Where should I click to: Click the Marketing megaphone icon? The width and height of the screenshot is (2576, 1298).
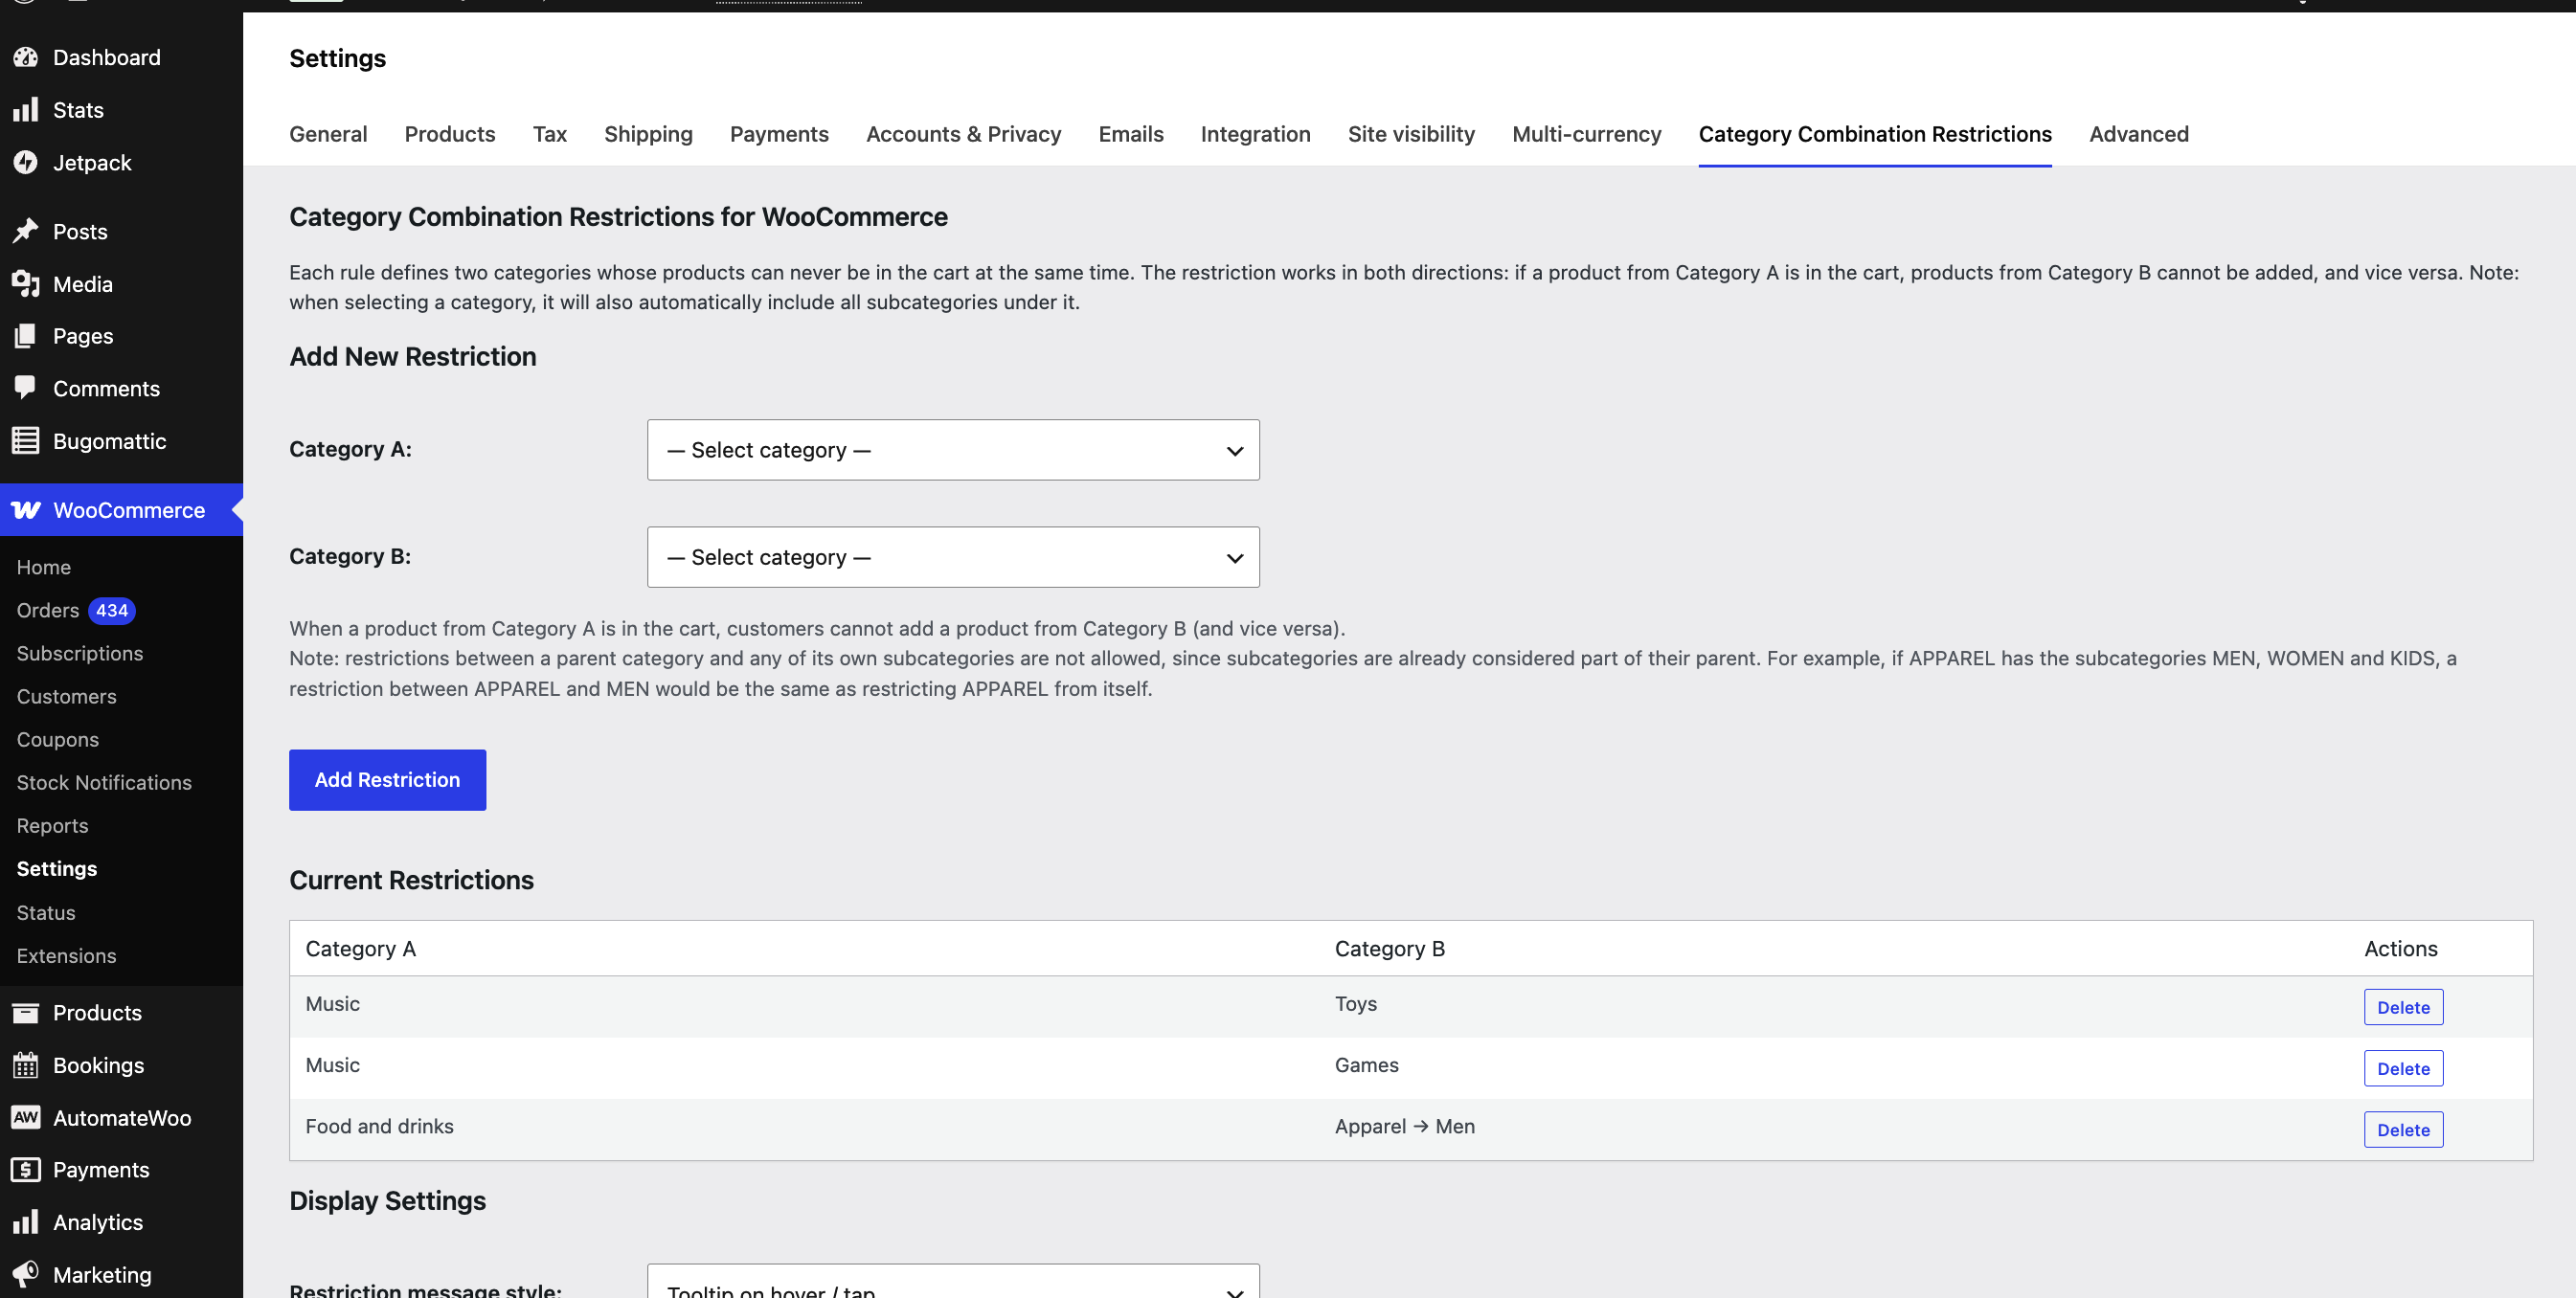(x=26, y=1274)
